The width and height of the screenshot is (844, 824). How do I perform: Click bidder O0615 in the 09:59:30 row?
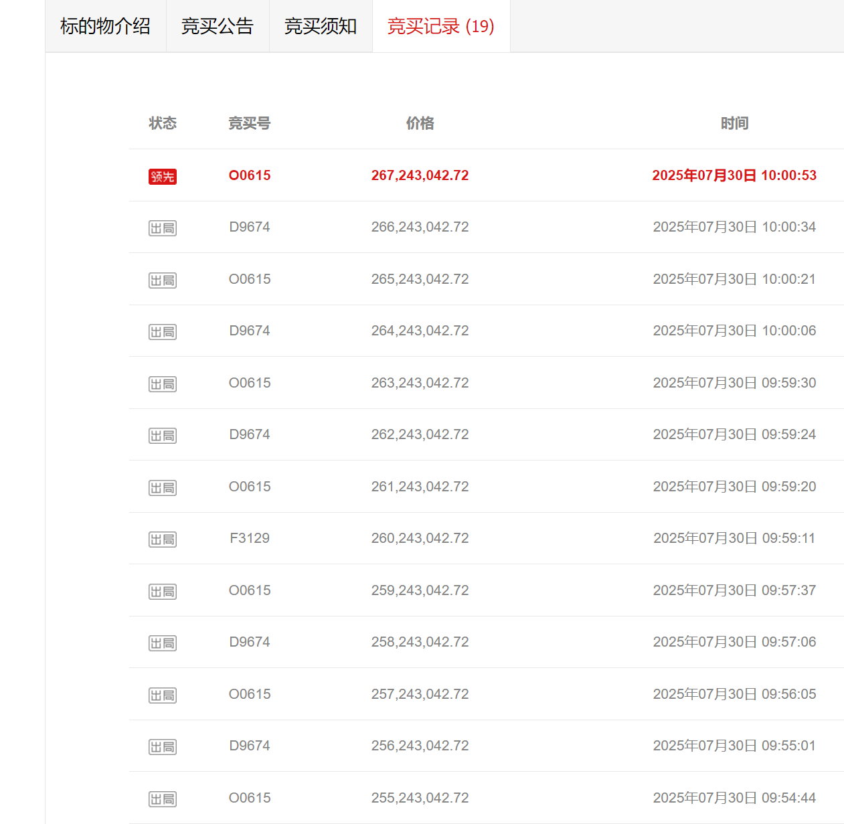[x=250, y=383]
